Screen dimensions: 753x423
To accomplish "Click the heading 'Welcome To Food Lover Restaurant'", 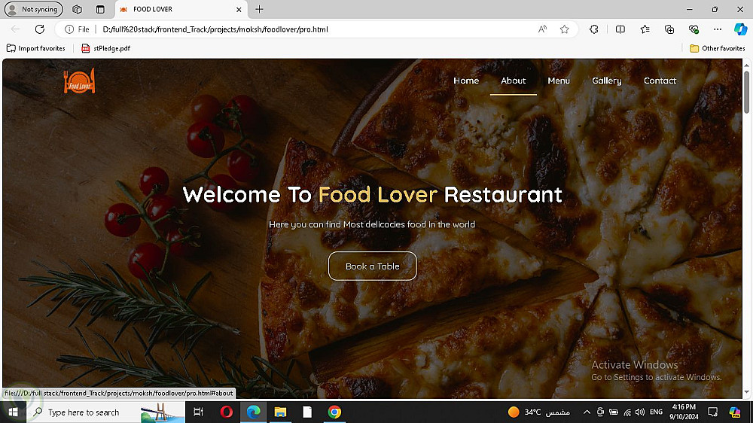I will tap(372, 194).
